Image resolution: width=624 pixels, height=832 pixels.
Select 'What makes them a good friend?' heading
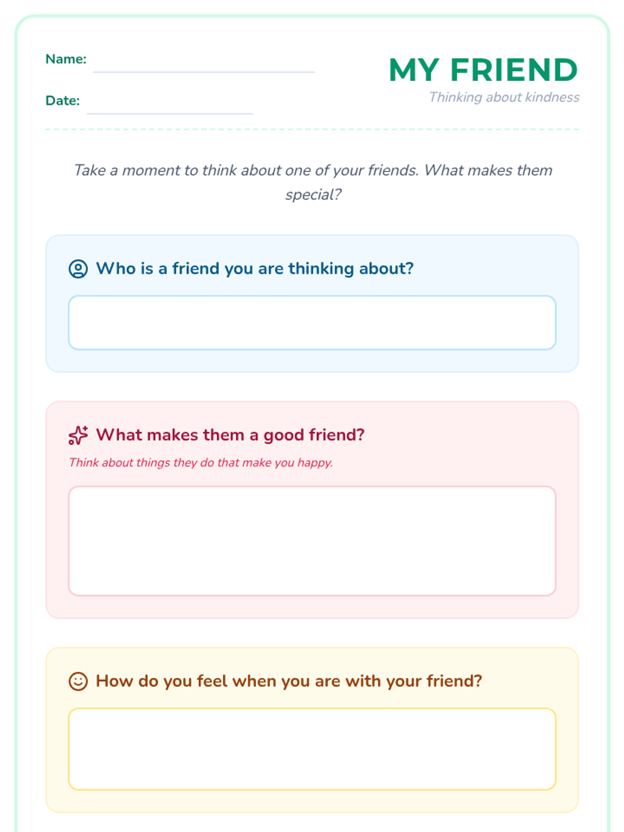(230, 435)
